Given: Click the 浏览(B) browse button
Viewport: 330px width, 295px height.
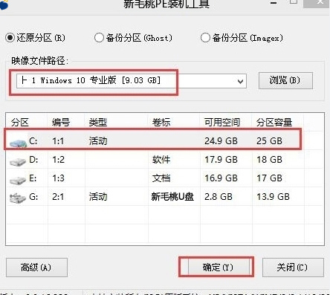Looking at the screenshot, I should pyautogui.click(x=285, y=80).
